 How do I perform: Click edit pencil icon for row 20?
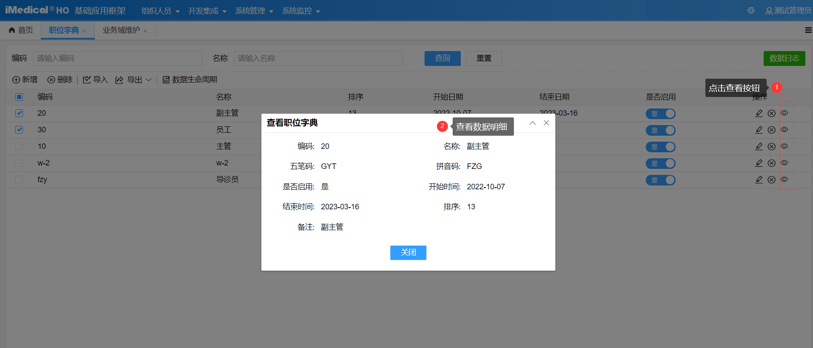coord(759,113)
